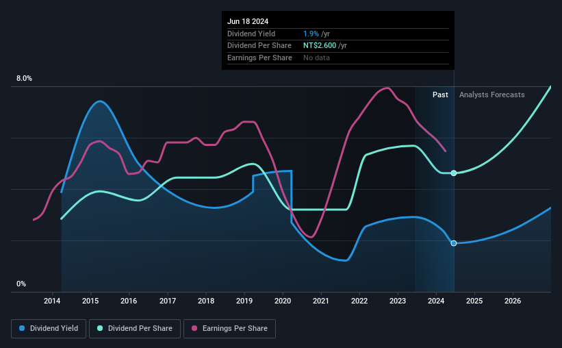
Task: Click the NT$2.600 dividend per share value
Action: (x=320, y=46)
